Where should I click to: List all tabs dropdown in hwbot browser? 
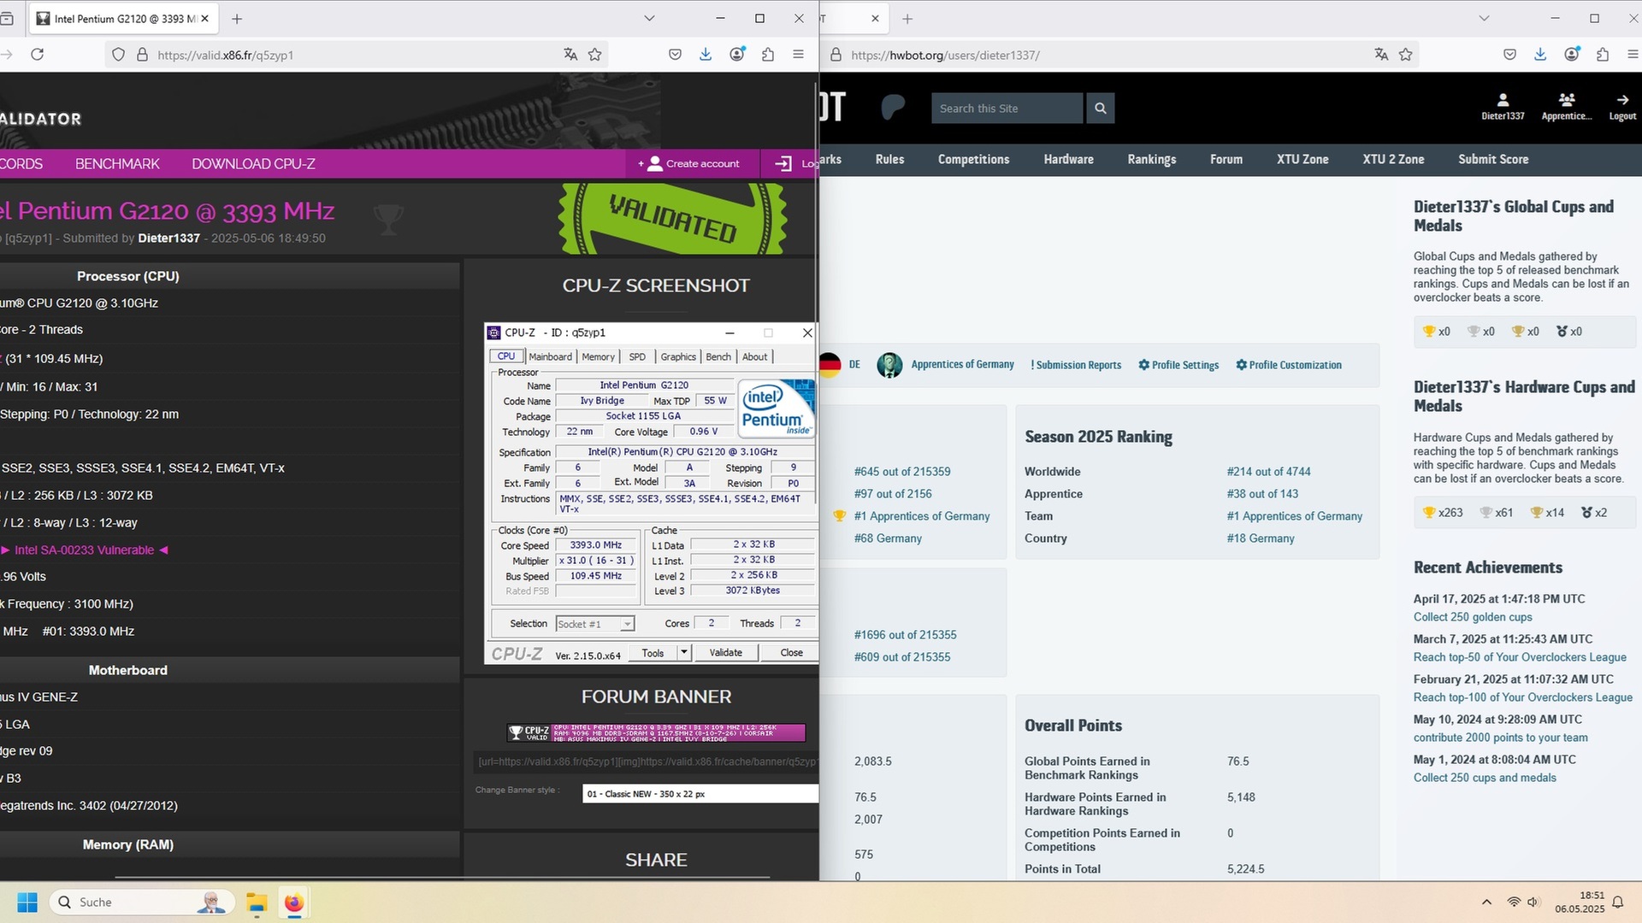1484,18
